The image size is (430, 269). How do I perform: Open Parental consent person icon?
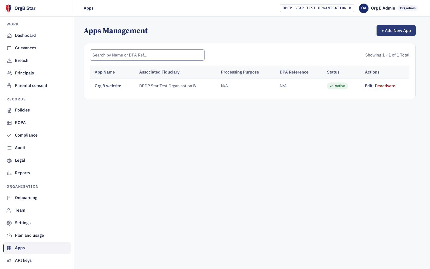click(9, 86)
